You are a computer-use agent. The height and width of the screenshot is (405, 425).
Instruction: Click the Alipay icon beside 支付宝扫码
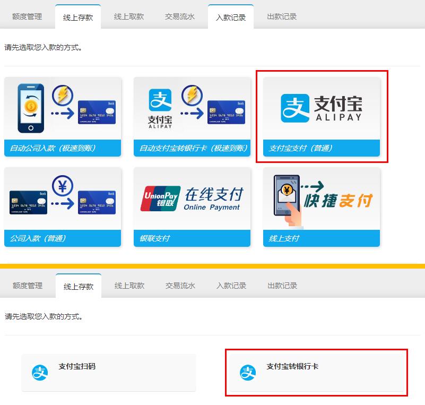click(39, 373)
